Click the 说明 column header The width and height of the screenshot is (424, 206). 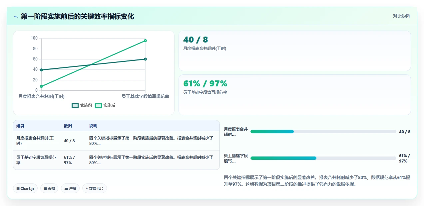pos(93,126)
